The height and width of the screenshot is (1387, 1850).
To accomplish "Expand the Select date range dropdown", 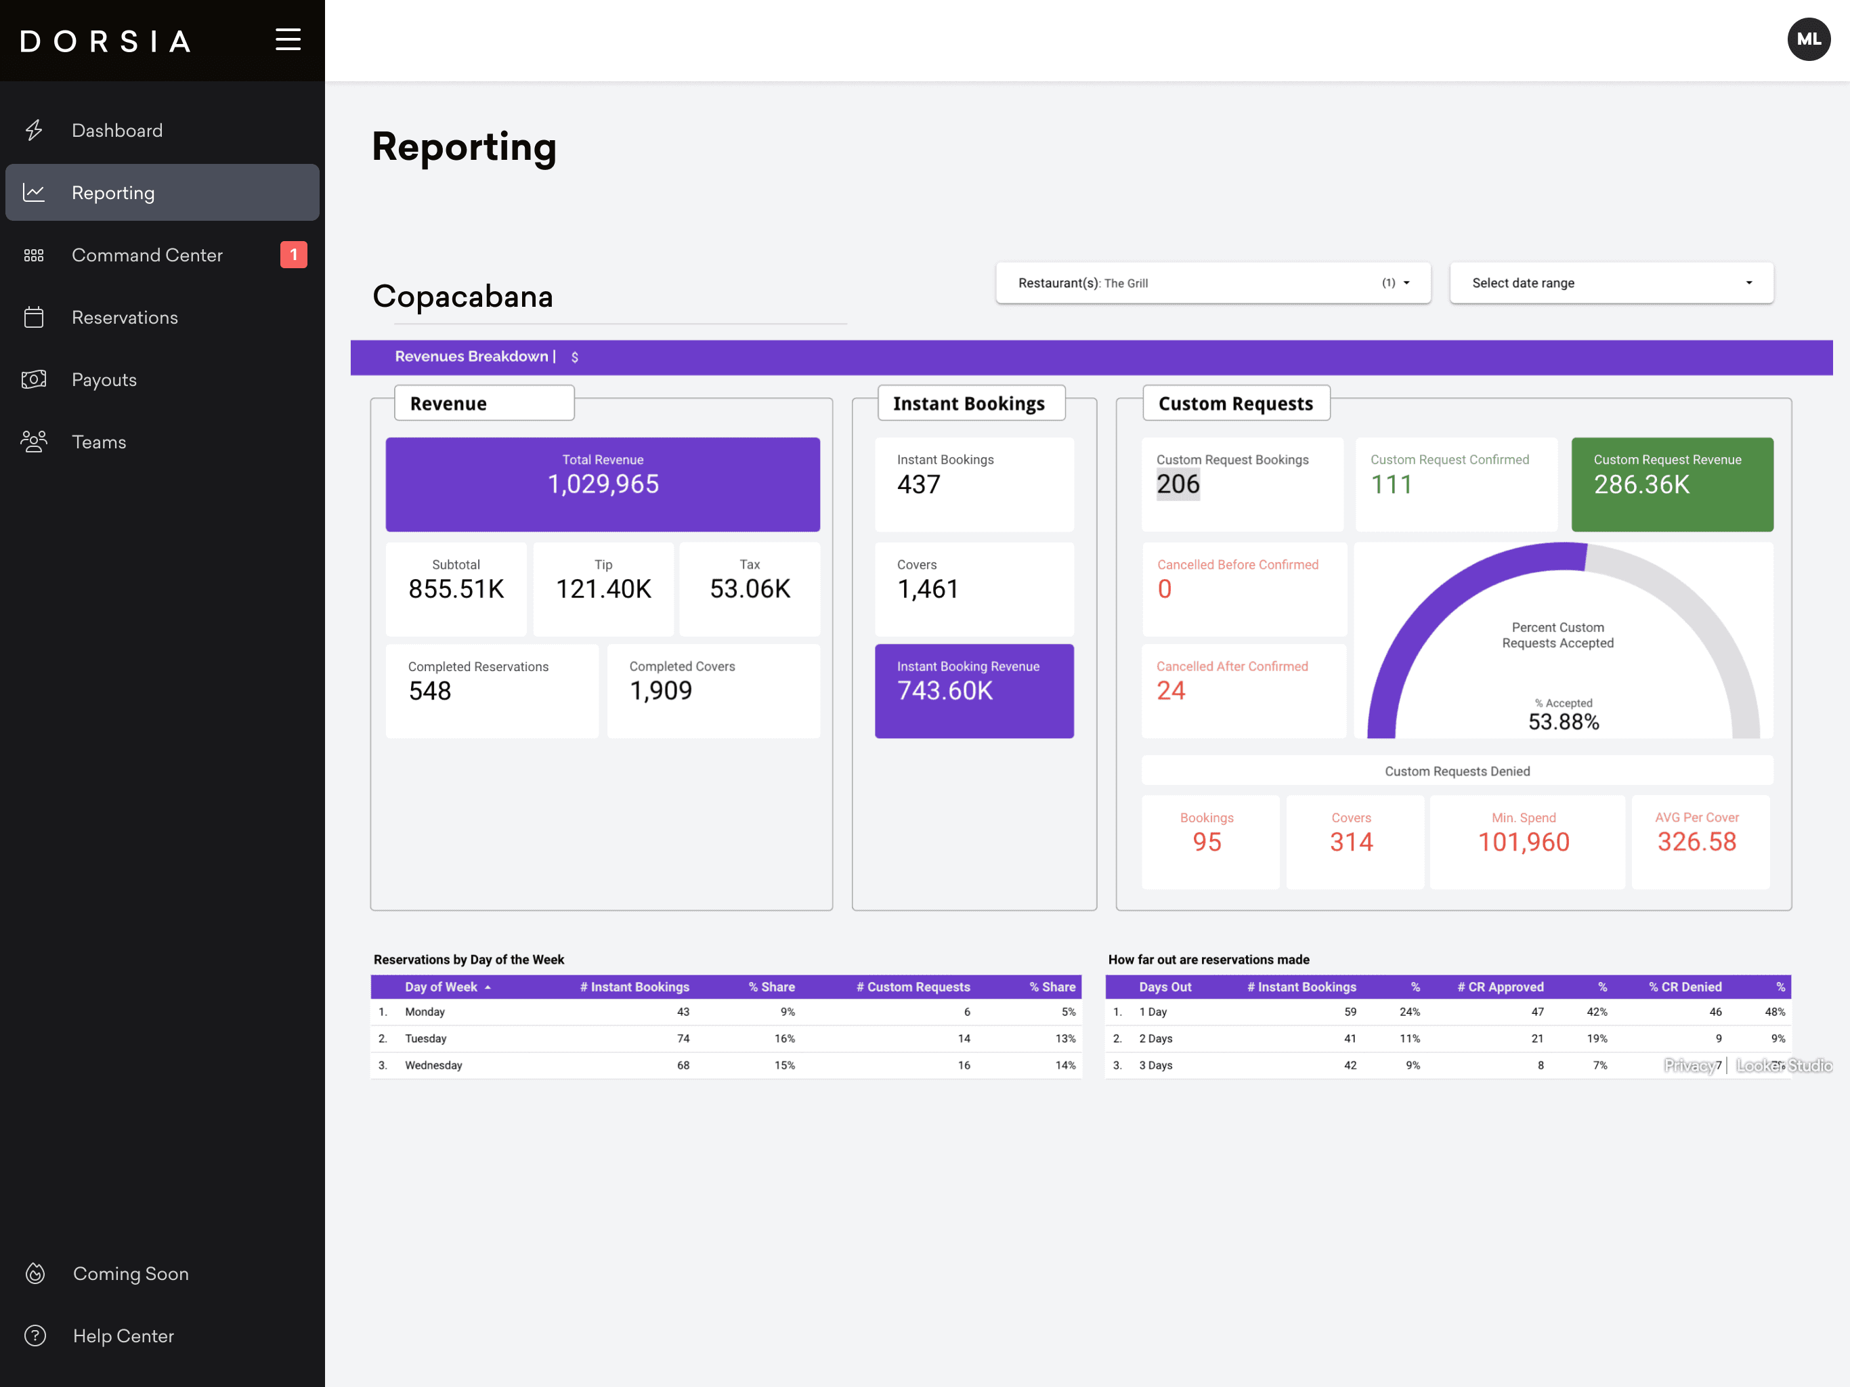I will pyautogui.click(x=1611, y=283).
